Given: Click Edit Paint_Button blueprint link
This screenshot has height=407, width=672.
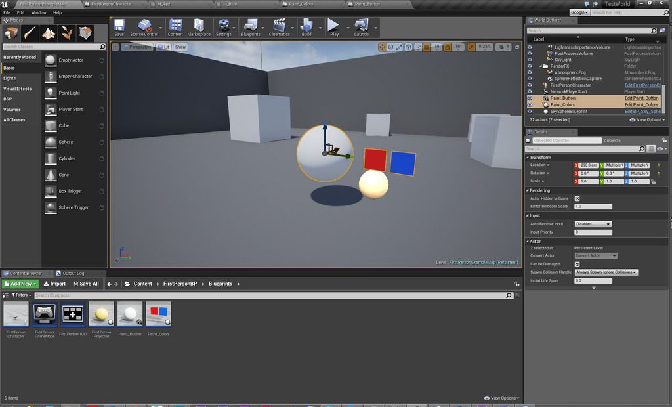Looking at the screenshot, I should [x=641, y=98].
